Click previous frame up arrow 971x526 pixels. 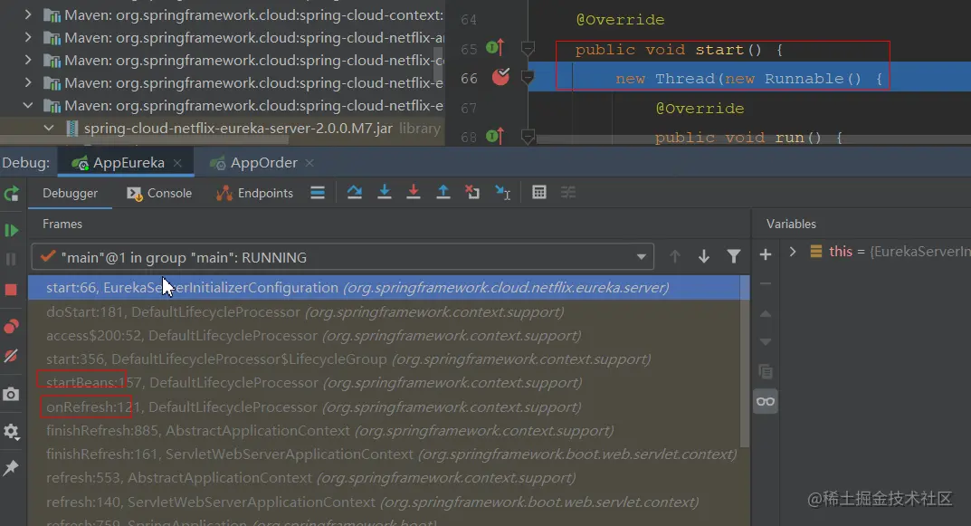pos(675,256)
